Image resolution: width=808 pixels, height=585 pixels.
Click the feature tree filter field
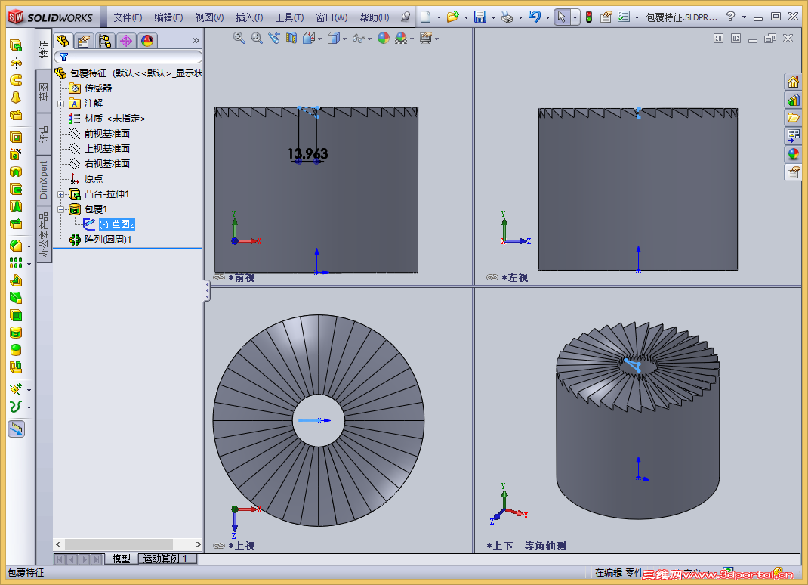(x=128, y=57)
